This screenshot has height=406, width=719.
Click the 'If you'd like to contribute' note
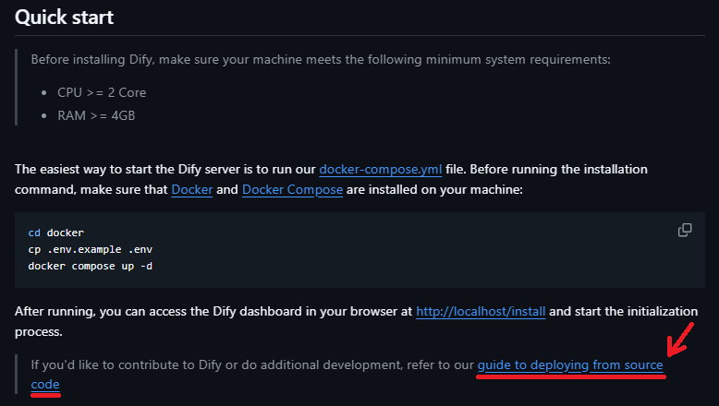point(347,375)
